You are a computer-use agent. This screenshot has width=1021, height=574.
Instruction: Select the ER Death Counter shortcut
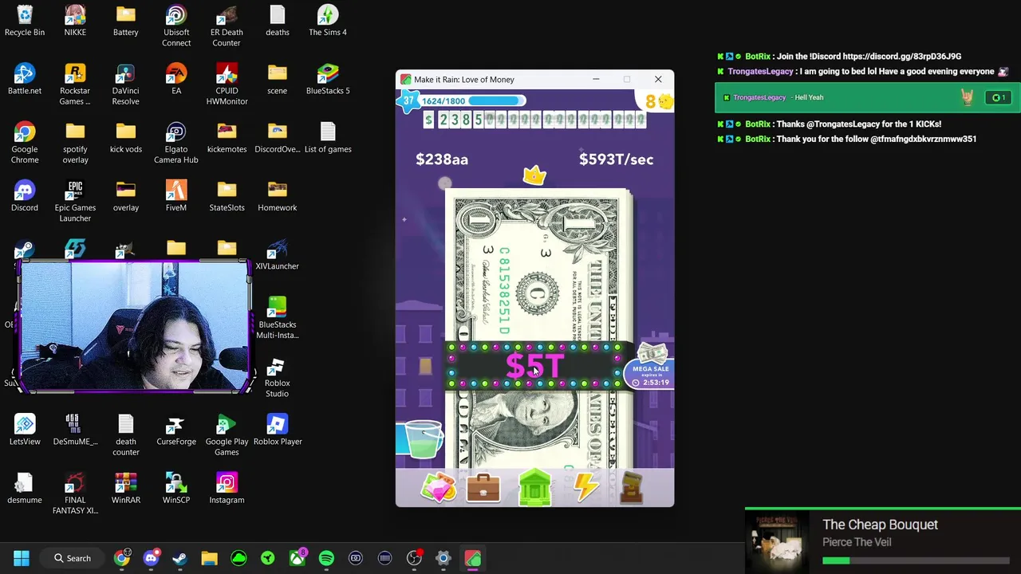(227, 26)
